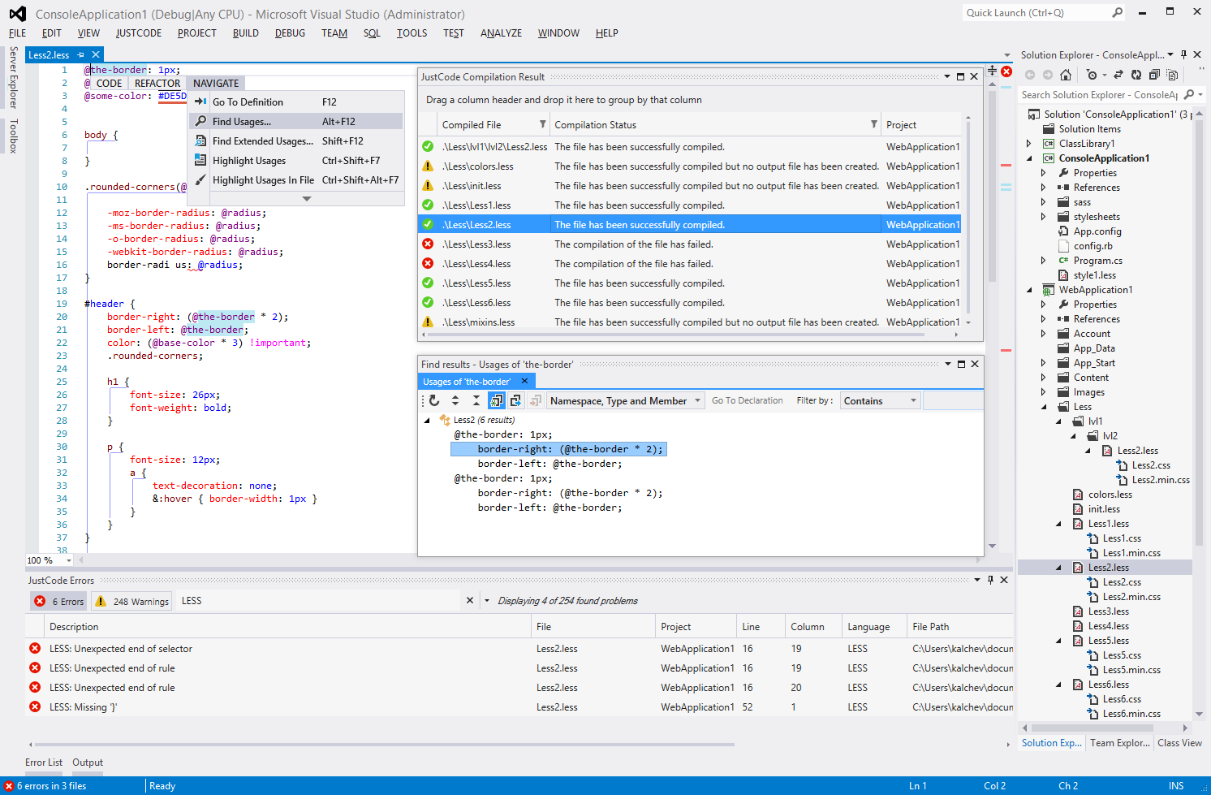Click the collapse all results icon

476,400
